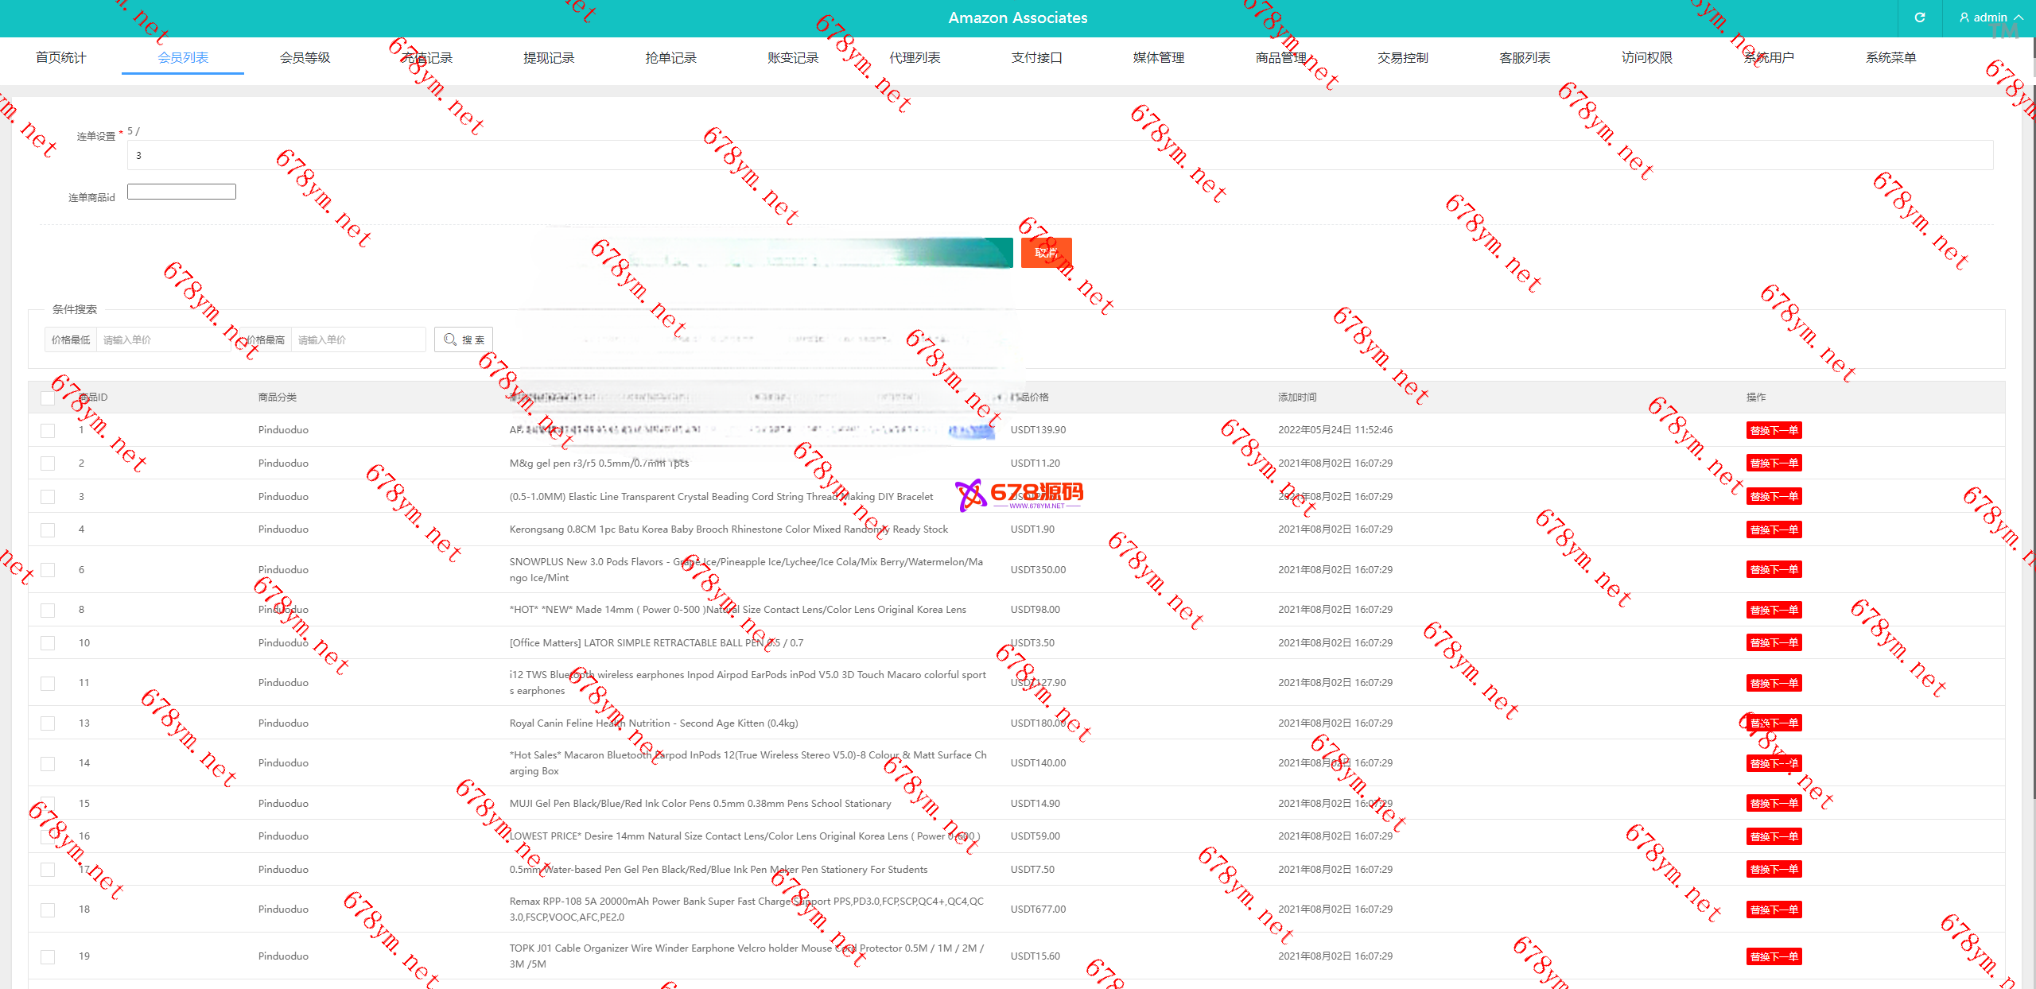Click the refresh icon in header
This screenshot has height=989, width=2036.
1919,17
